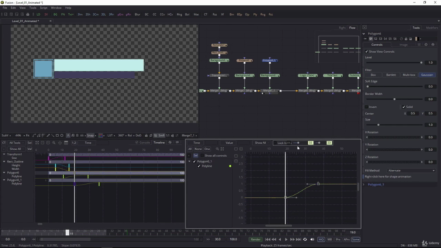
Task: Click the timeline fit-to-view icon
Action: click(x=37, y=143)
